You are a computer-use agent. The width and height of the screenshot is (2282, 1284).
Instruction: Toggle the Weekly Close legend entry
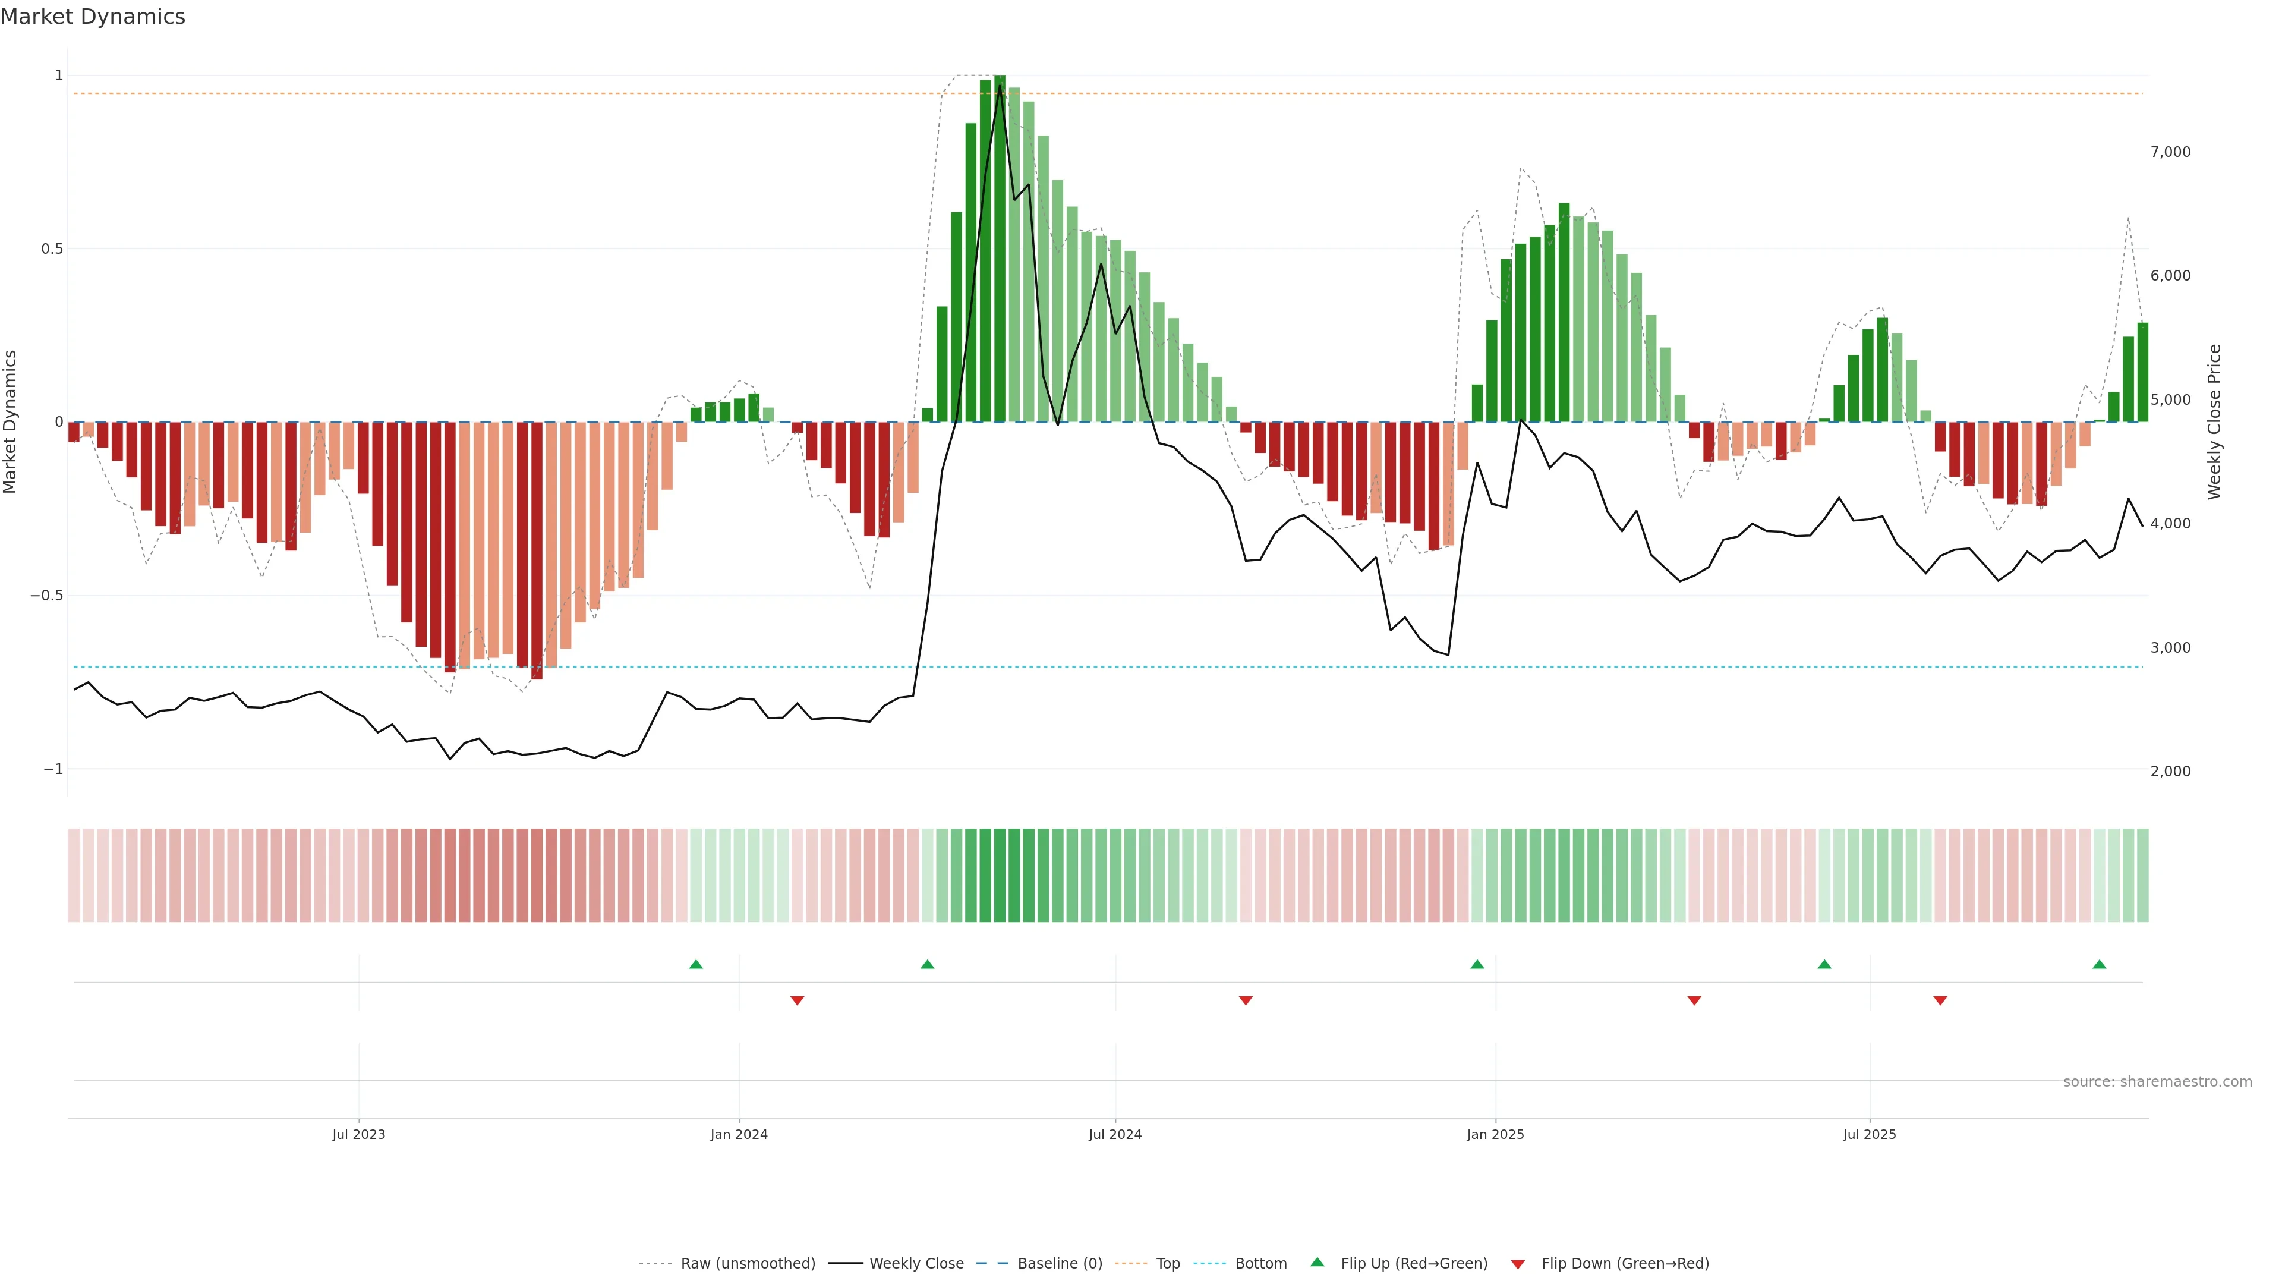[x=916, y=1264]
